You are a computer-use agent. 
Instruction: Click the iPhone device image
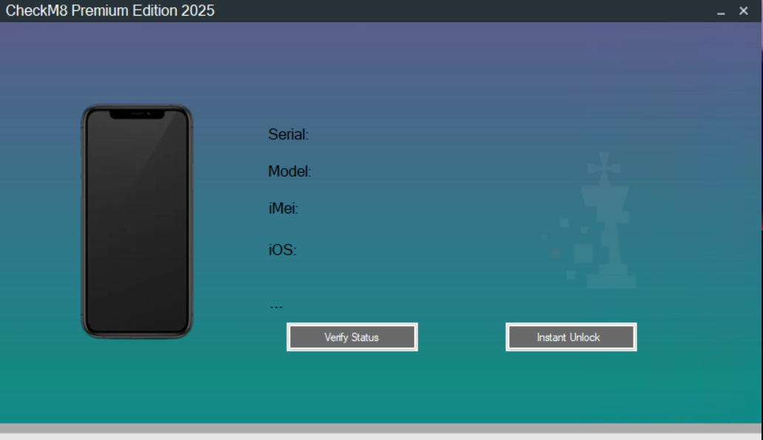click(x=137, y=222)
